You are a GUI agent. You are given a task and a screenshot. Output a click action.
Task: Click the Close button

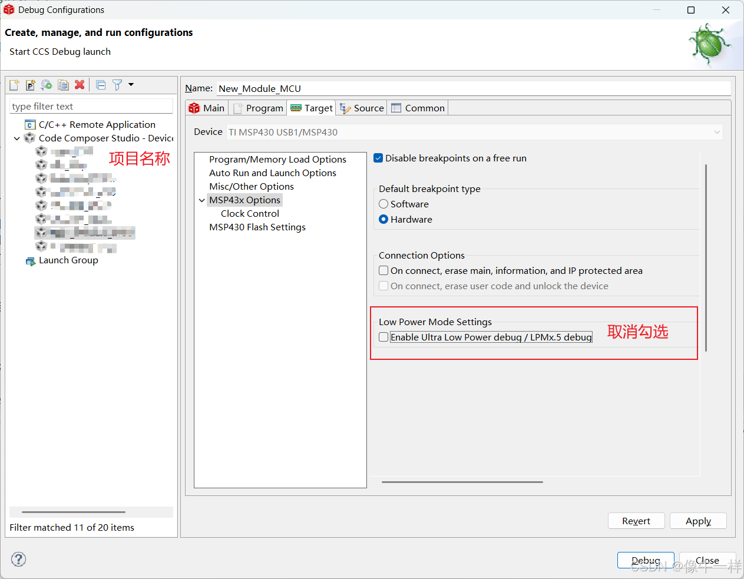[707, 560]
